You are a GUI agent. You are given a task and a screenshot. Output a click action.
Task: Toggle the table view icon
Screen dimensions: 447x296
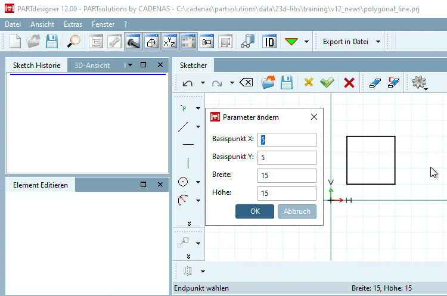(188, 42)
